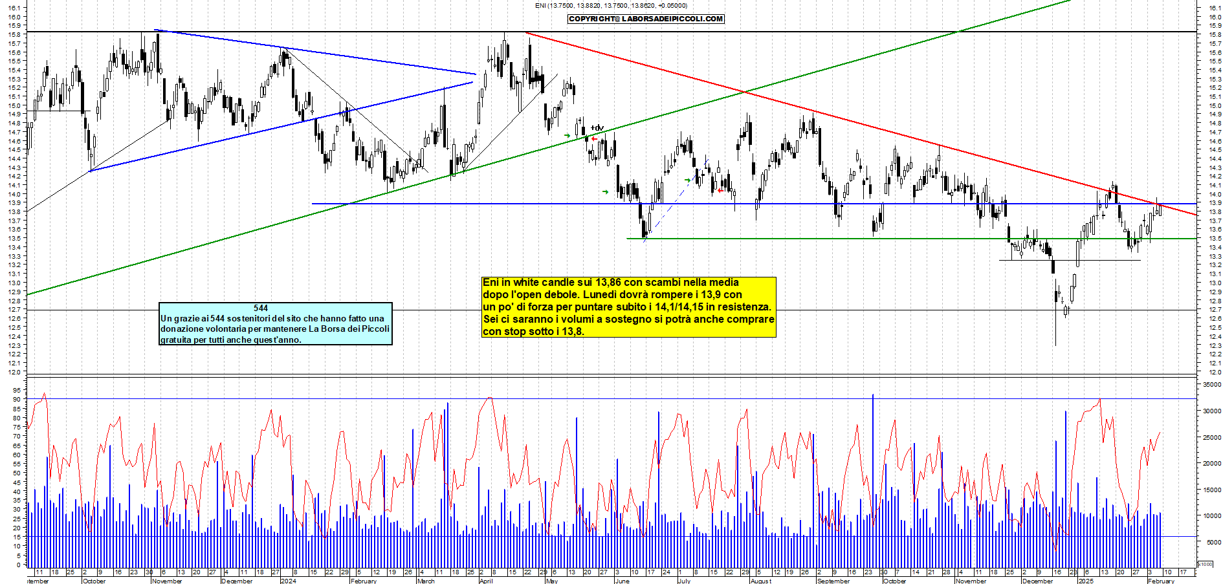Click the "July" month label
Image resolution: width=1223 pixels, height=584 pixels.
pyautogui.click(x=684, y=581)
